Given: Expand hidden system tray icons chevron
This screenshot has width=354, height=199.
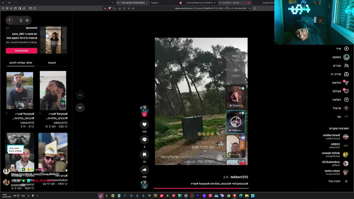Looking at the screenshot, I should (x=37, y=196).
